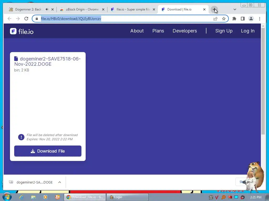Click 'File will be deleted after download' text

(52, 135)
